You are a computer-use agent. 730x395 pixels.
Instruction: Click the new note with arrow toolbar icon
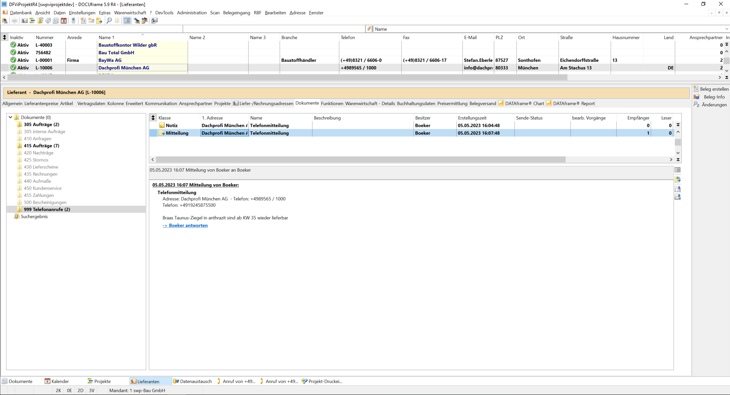[x=99, y=20]
